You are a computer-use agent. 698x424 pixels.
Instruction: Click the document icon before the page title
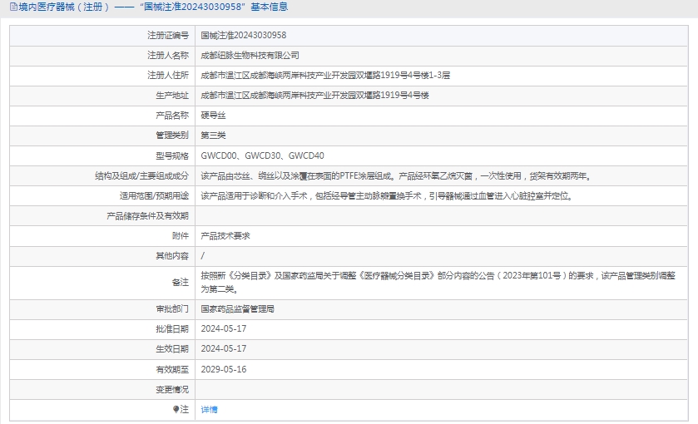pyautogui.click(x=11, y=7)
